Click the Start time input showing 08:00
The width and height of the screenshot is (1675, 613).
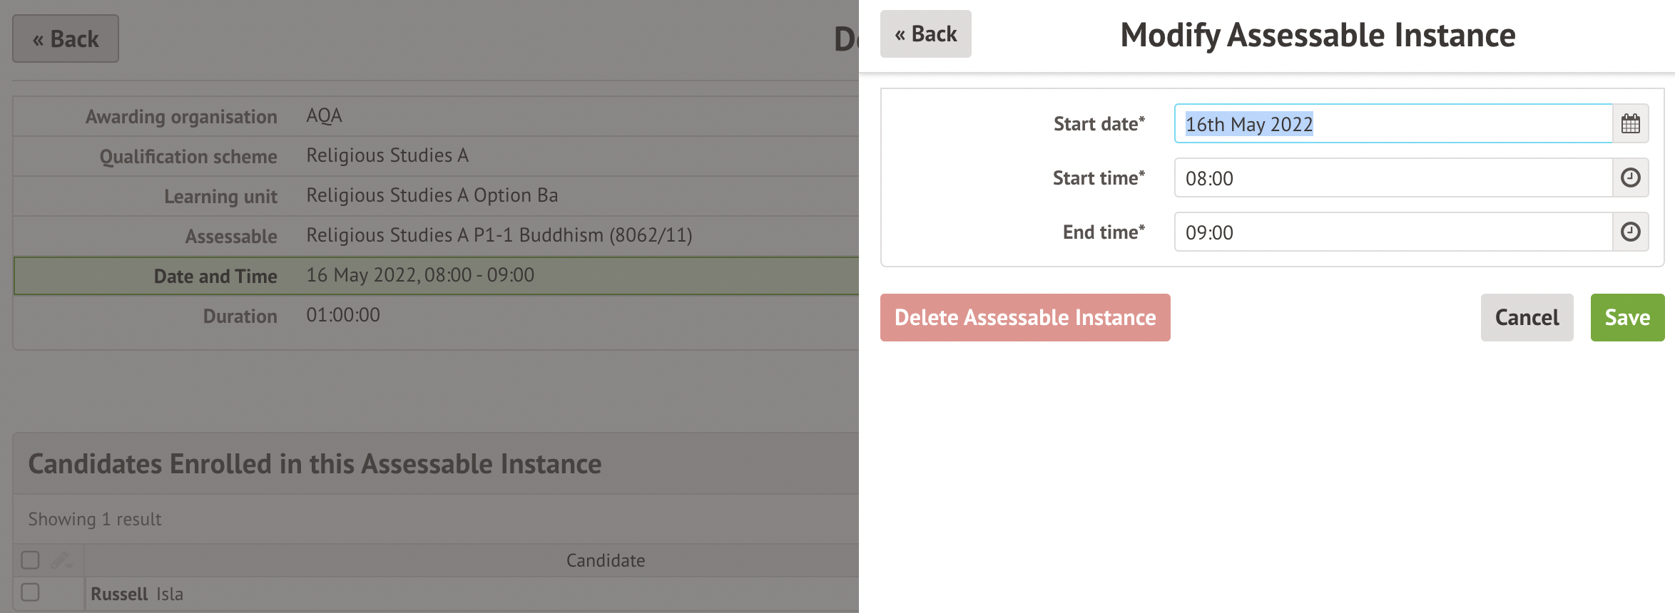(x=1391, y=177)
